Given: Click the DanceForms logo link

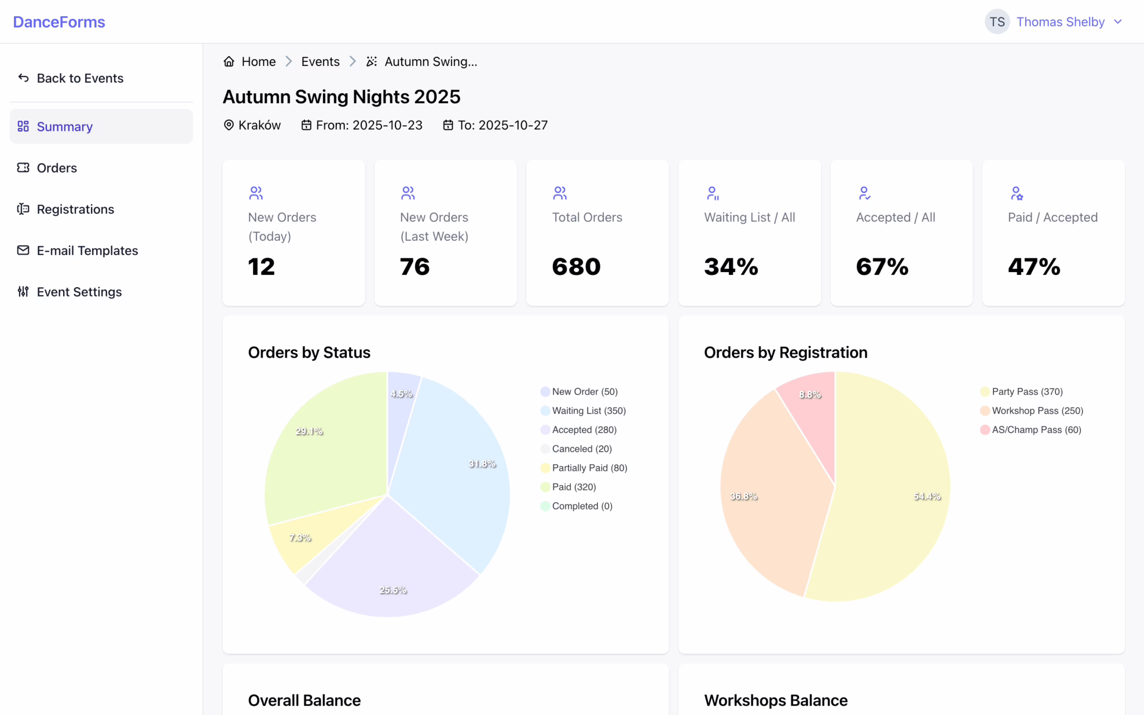Looking at the screenshot, I should click(x=59, y=22).
